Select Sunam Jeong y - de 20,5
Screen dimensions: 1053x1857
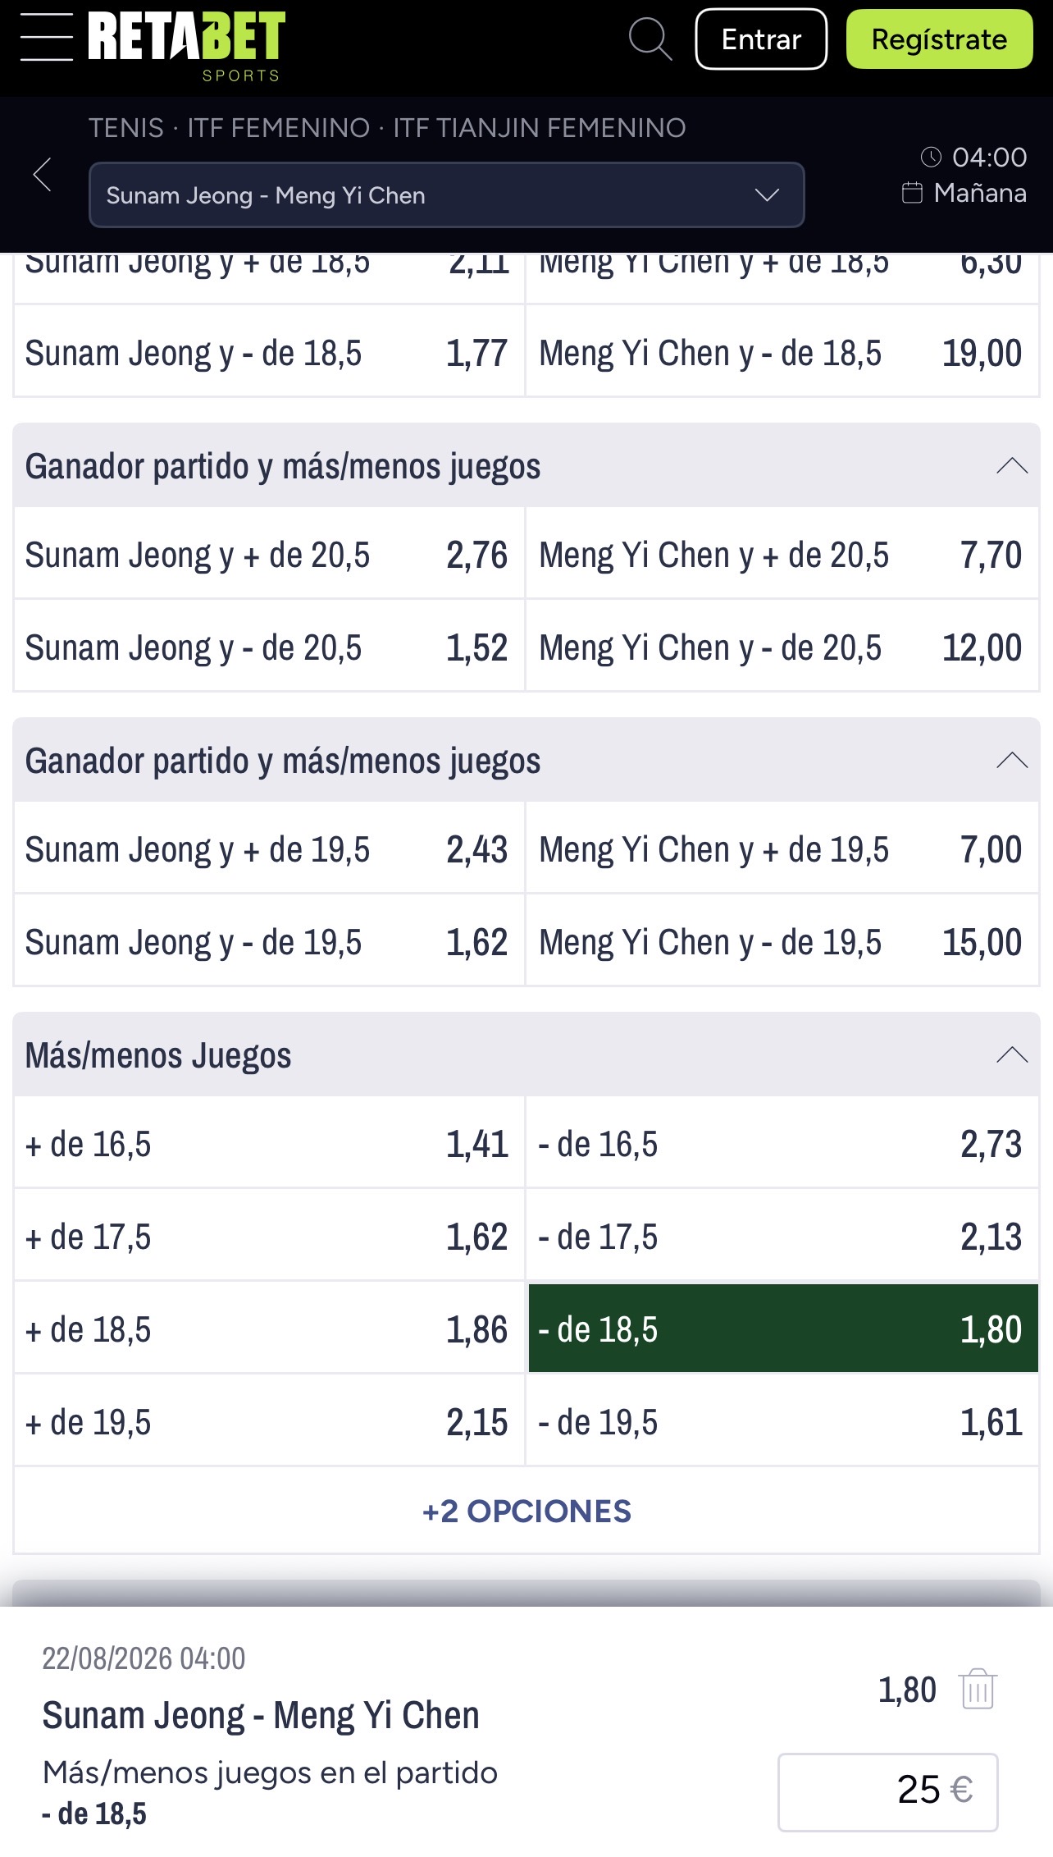point(269,647)
